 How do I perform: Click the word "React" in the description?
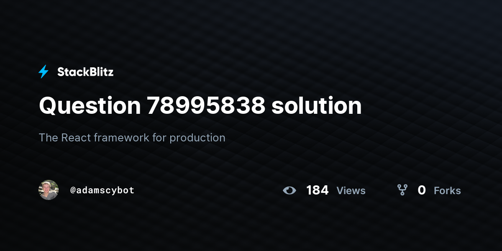[x=76, y=138]
